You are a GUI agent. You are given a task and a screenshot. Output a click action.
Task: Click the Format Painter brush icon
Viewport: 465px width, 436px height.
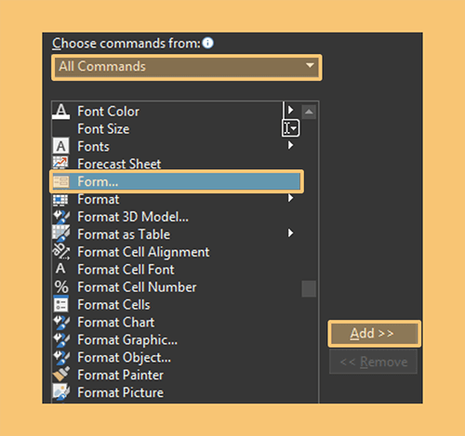(61, 375)
